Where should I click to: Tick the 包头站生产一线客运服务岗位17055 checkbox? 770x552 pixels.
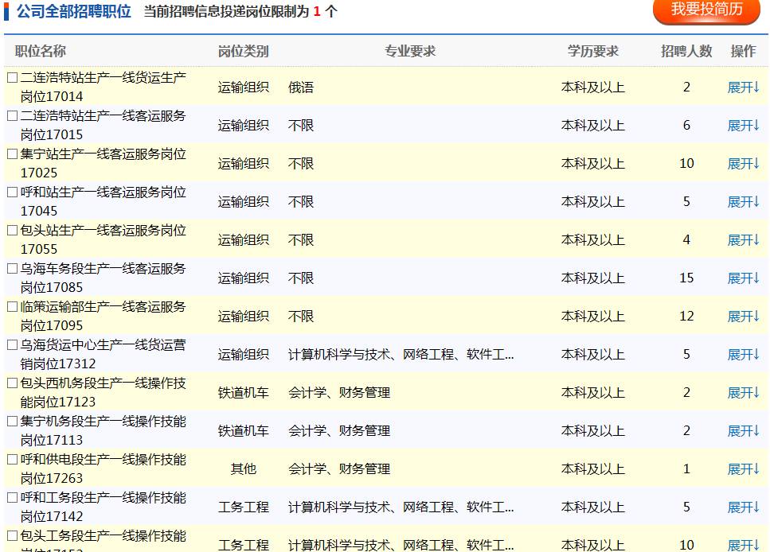13,230
